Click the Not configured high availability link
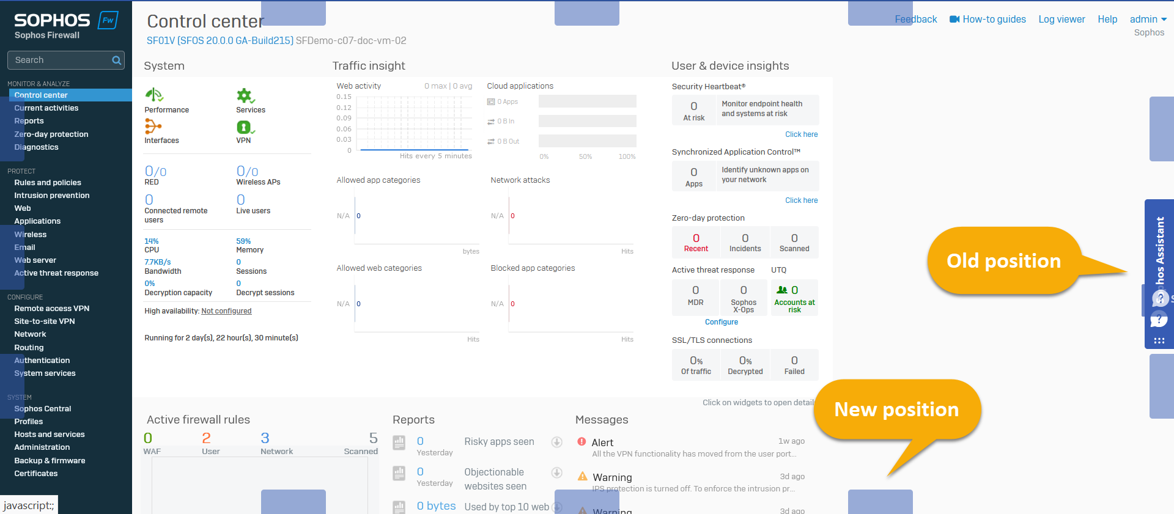 (226, 311)
